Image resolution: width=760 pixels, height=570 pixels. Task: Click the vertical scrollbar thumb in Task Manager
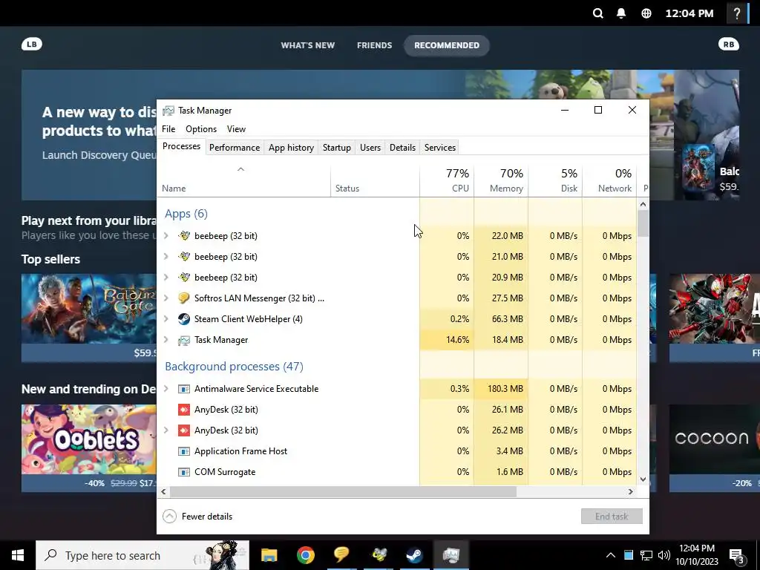click(x=643, y=224)
